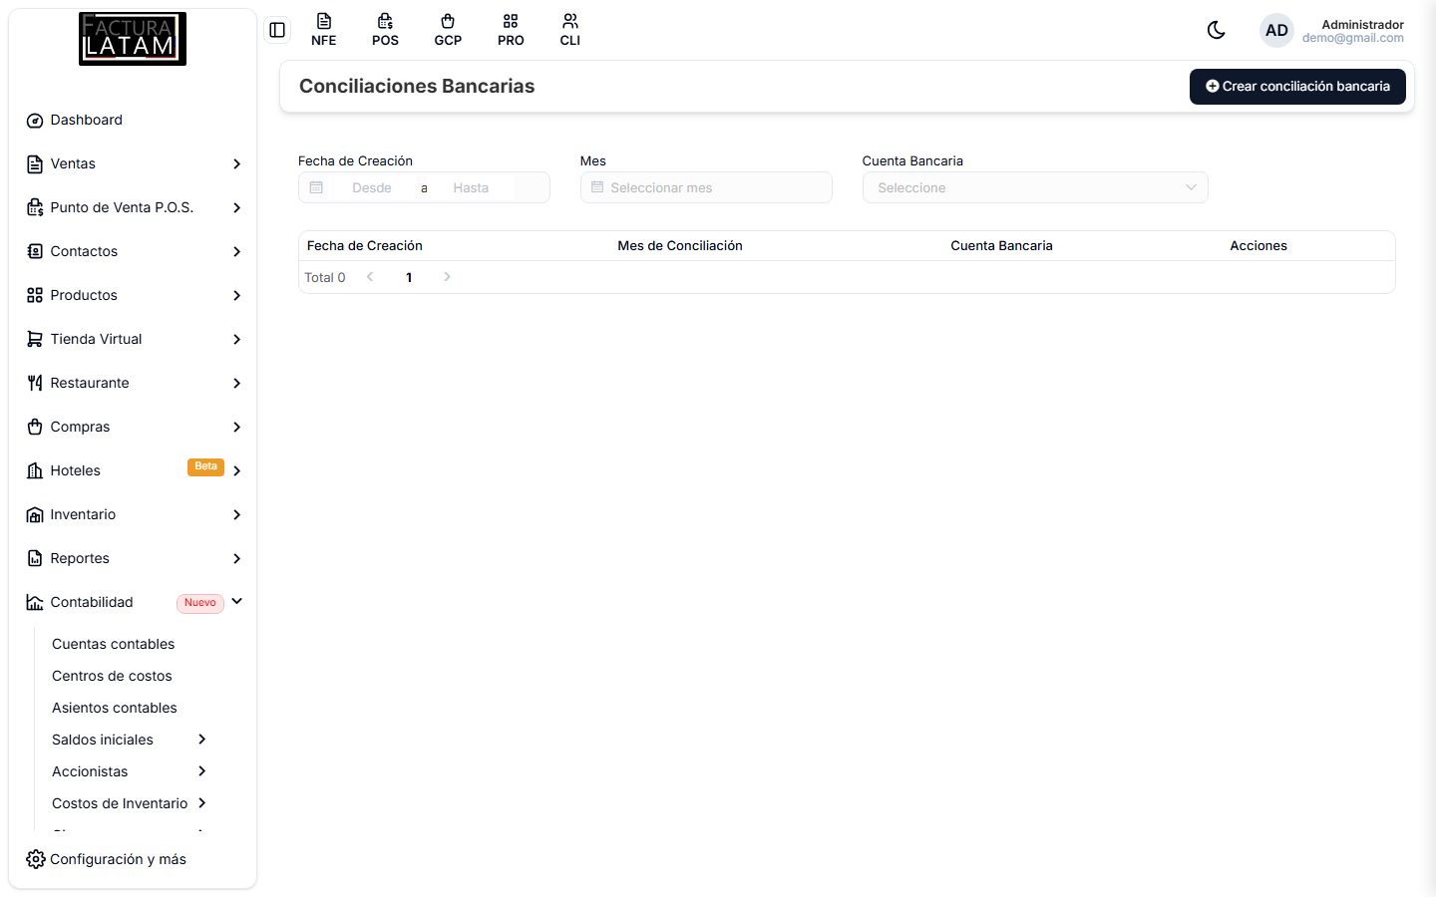Expand the Productos menu
The width and height of the screenshot is (1436, 897).
133,295
